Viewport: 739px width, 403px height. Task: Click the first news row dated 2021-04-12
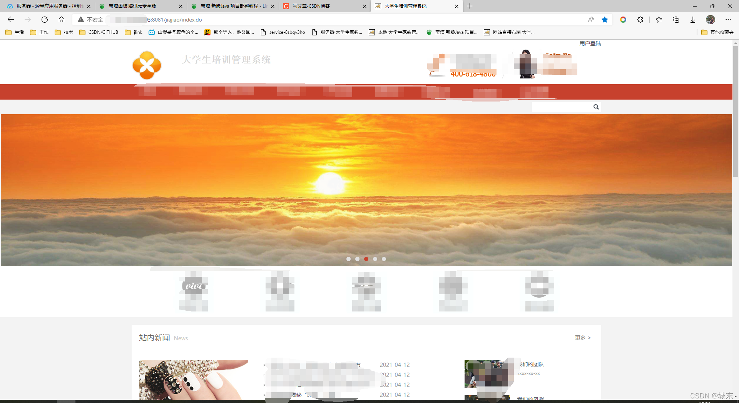[336, 365]
